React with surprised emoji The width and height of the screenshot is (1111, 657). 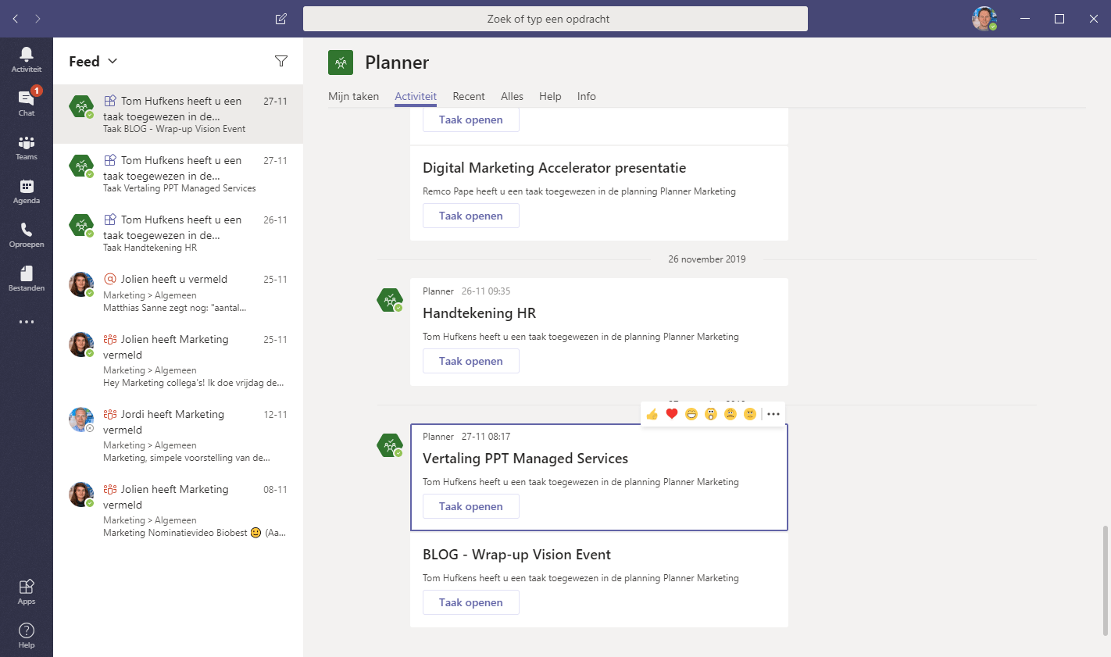coord(711,414)
